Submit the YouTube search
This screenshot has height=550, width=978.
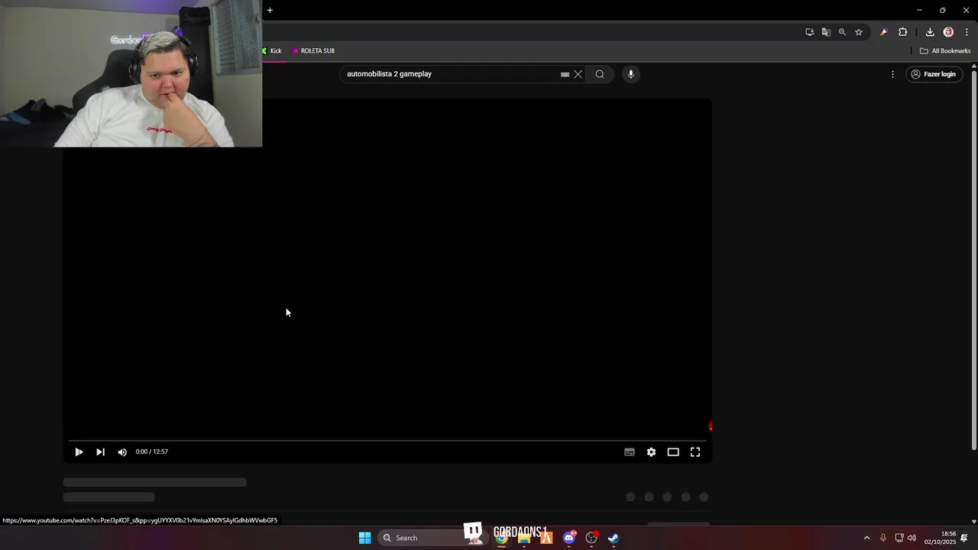click(x=600, y=74)
